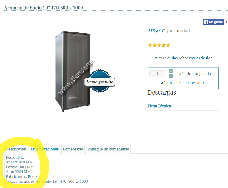Click the product title heading
The height and width of the screenshot is (188, 228).
click(x=43, y=8)
